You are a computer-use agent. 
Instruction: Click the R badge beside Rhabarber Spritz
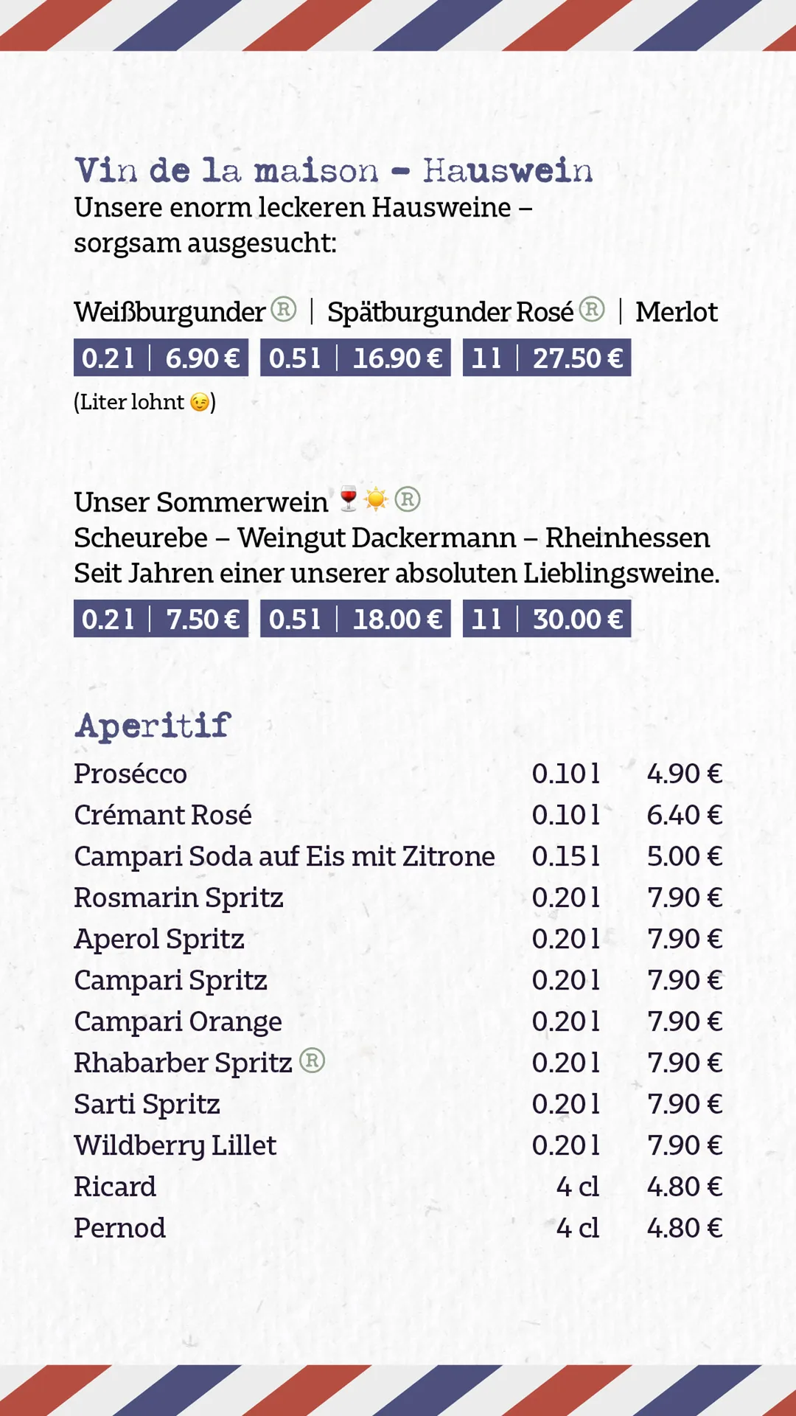tap(312, 1060)
